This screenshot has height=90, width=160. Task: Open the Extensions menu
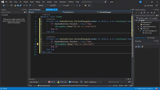(63, 2)
